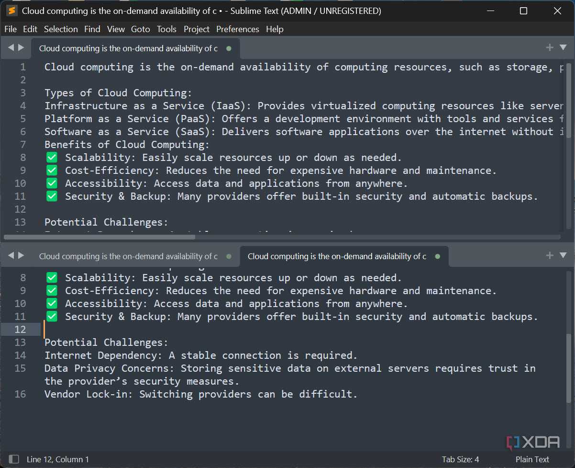
Task: Open the Project menu
Action: (x=197, y=29)
